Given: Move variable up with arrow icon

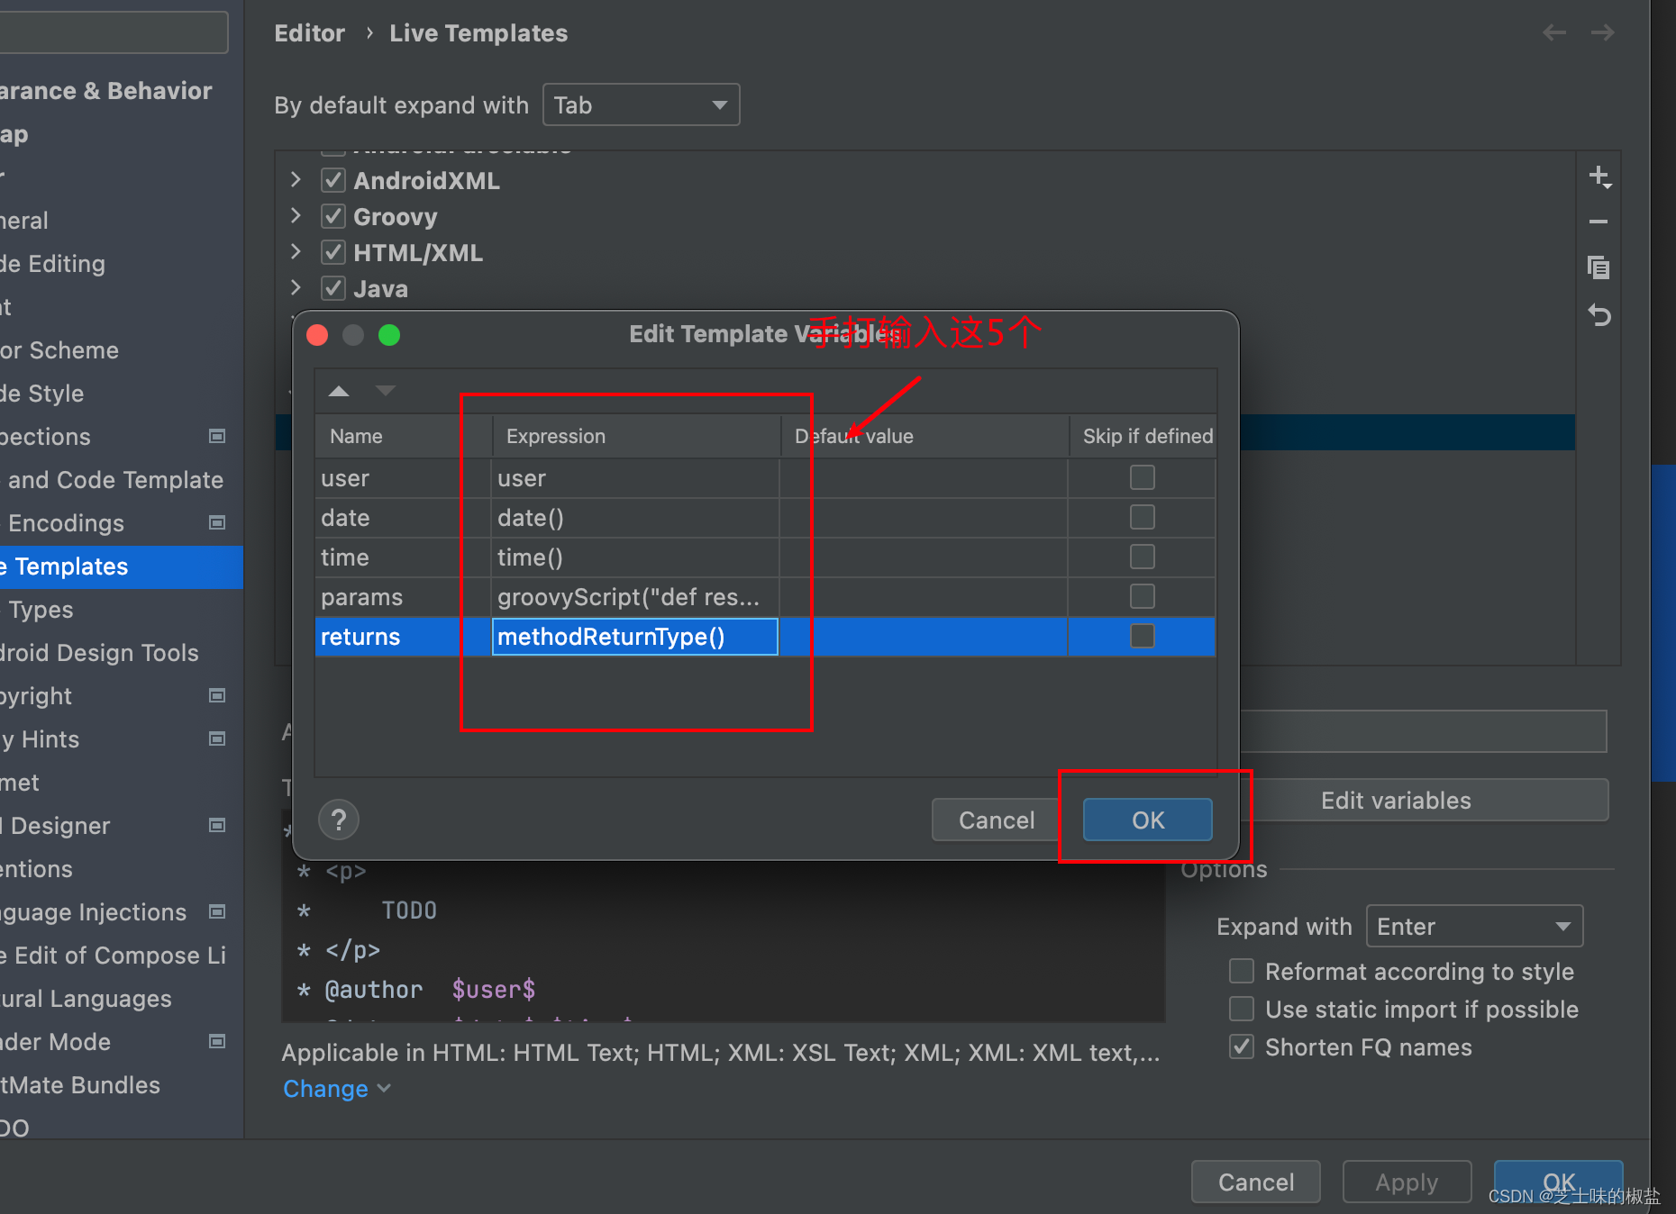Looking at the screenshot, I should [339, 391].
